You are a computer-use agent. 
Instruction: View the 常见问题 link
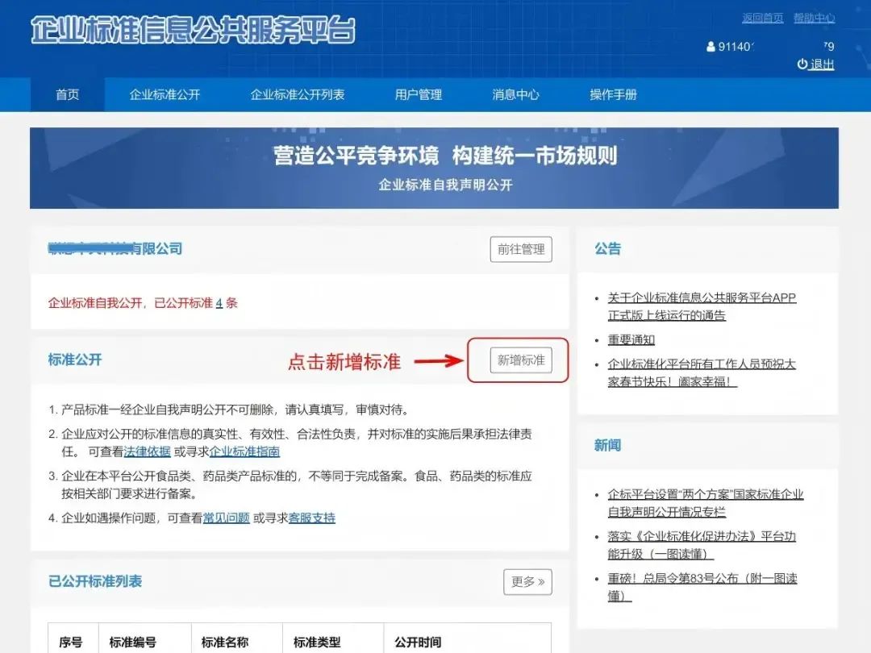coord(226,518)
